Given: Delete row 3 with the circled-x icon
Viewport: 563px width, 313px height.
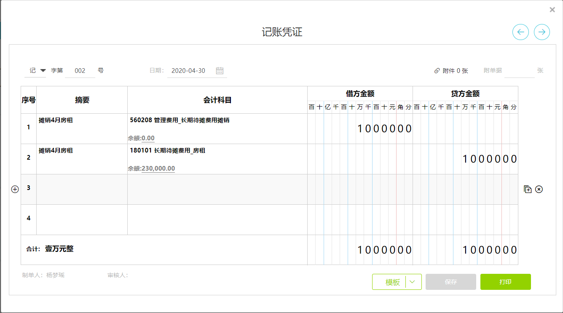Looking at the screenshot, I should pyautogui.click(x=539, y=189).
